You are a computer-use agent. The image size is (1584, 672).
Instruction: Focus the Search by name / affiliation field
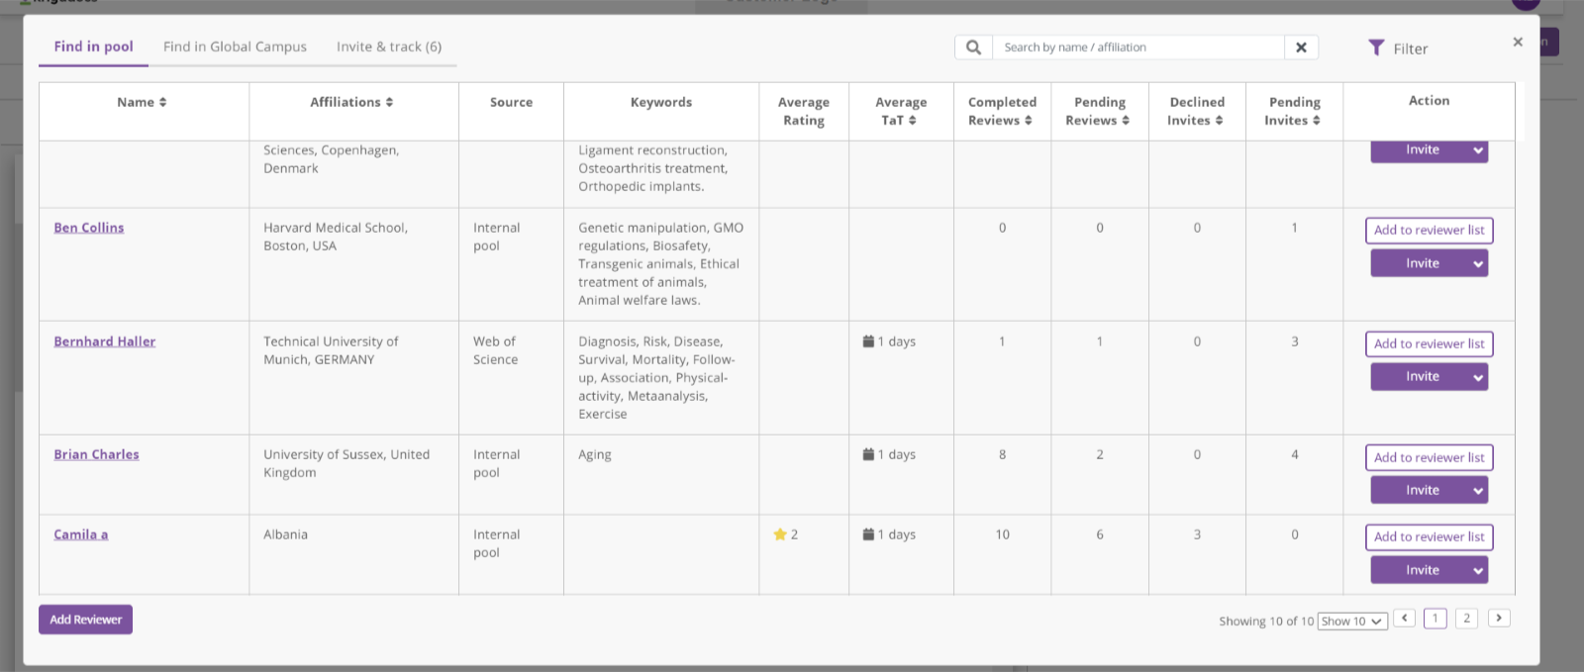point(1138,48)
